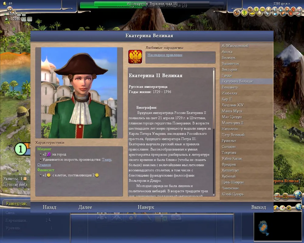Viewport: 304px width, 243px height.
Task: Follow the Наследное правление link
Action: pos(165,55)
